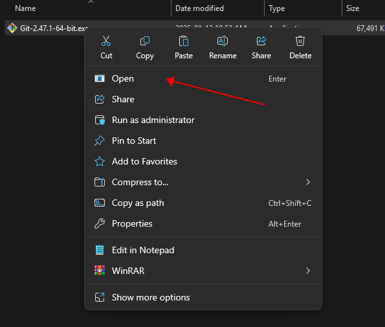Sort by the Name column header
The image size is (385, 327).
[25, 8]
